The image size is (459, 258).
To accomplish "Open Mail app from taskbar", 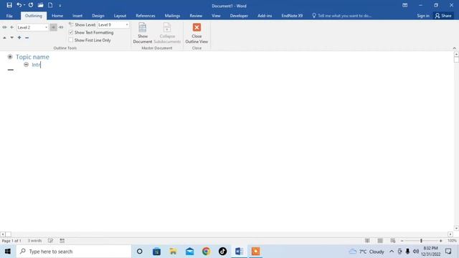I will click(189, 252).
